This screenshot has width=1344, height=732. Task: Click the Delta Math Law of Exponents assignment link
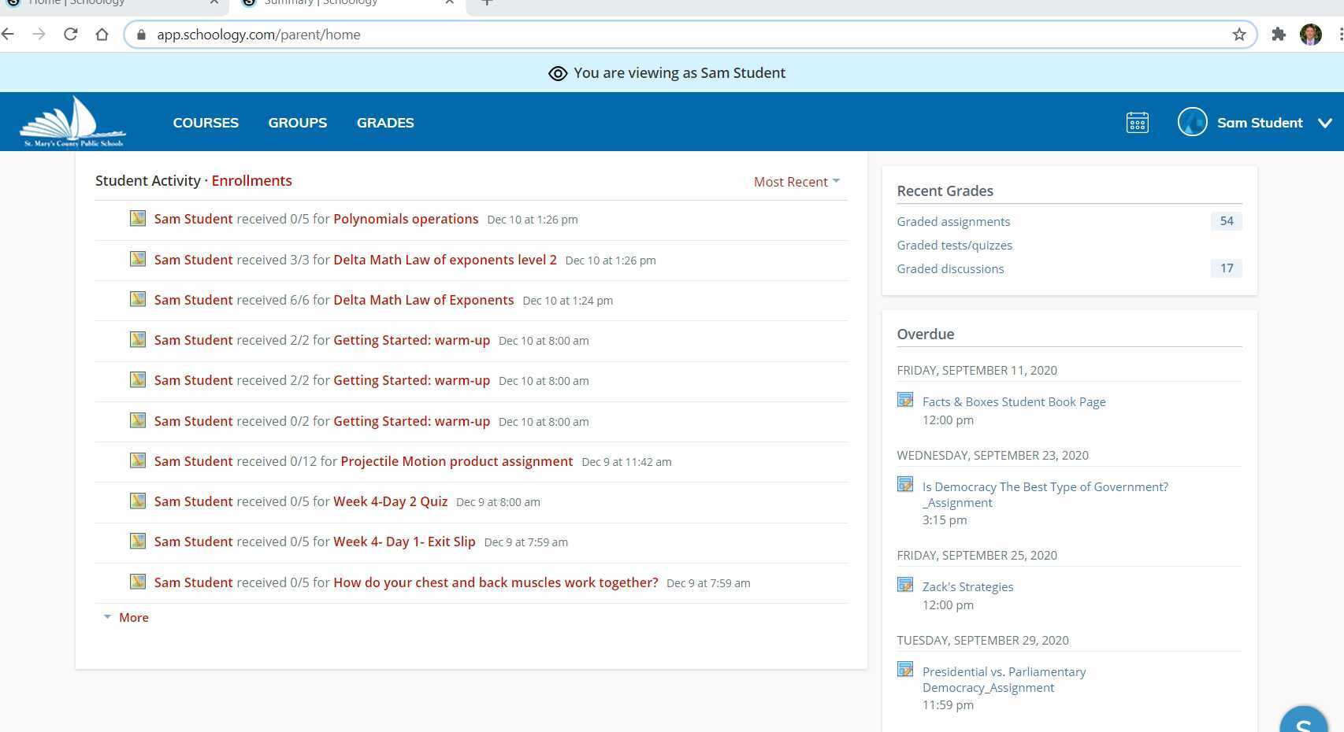click(423, 300)
